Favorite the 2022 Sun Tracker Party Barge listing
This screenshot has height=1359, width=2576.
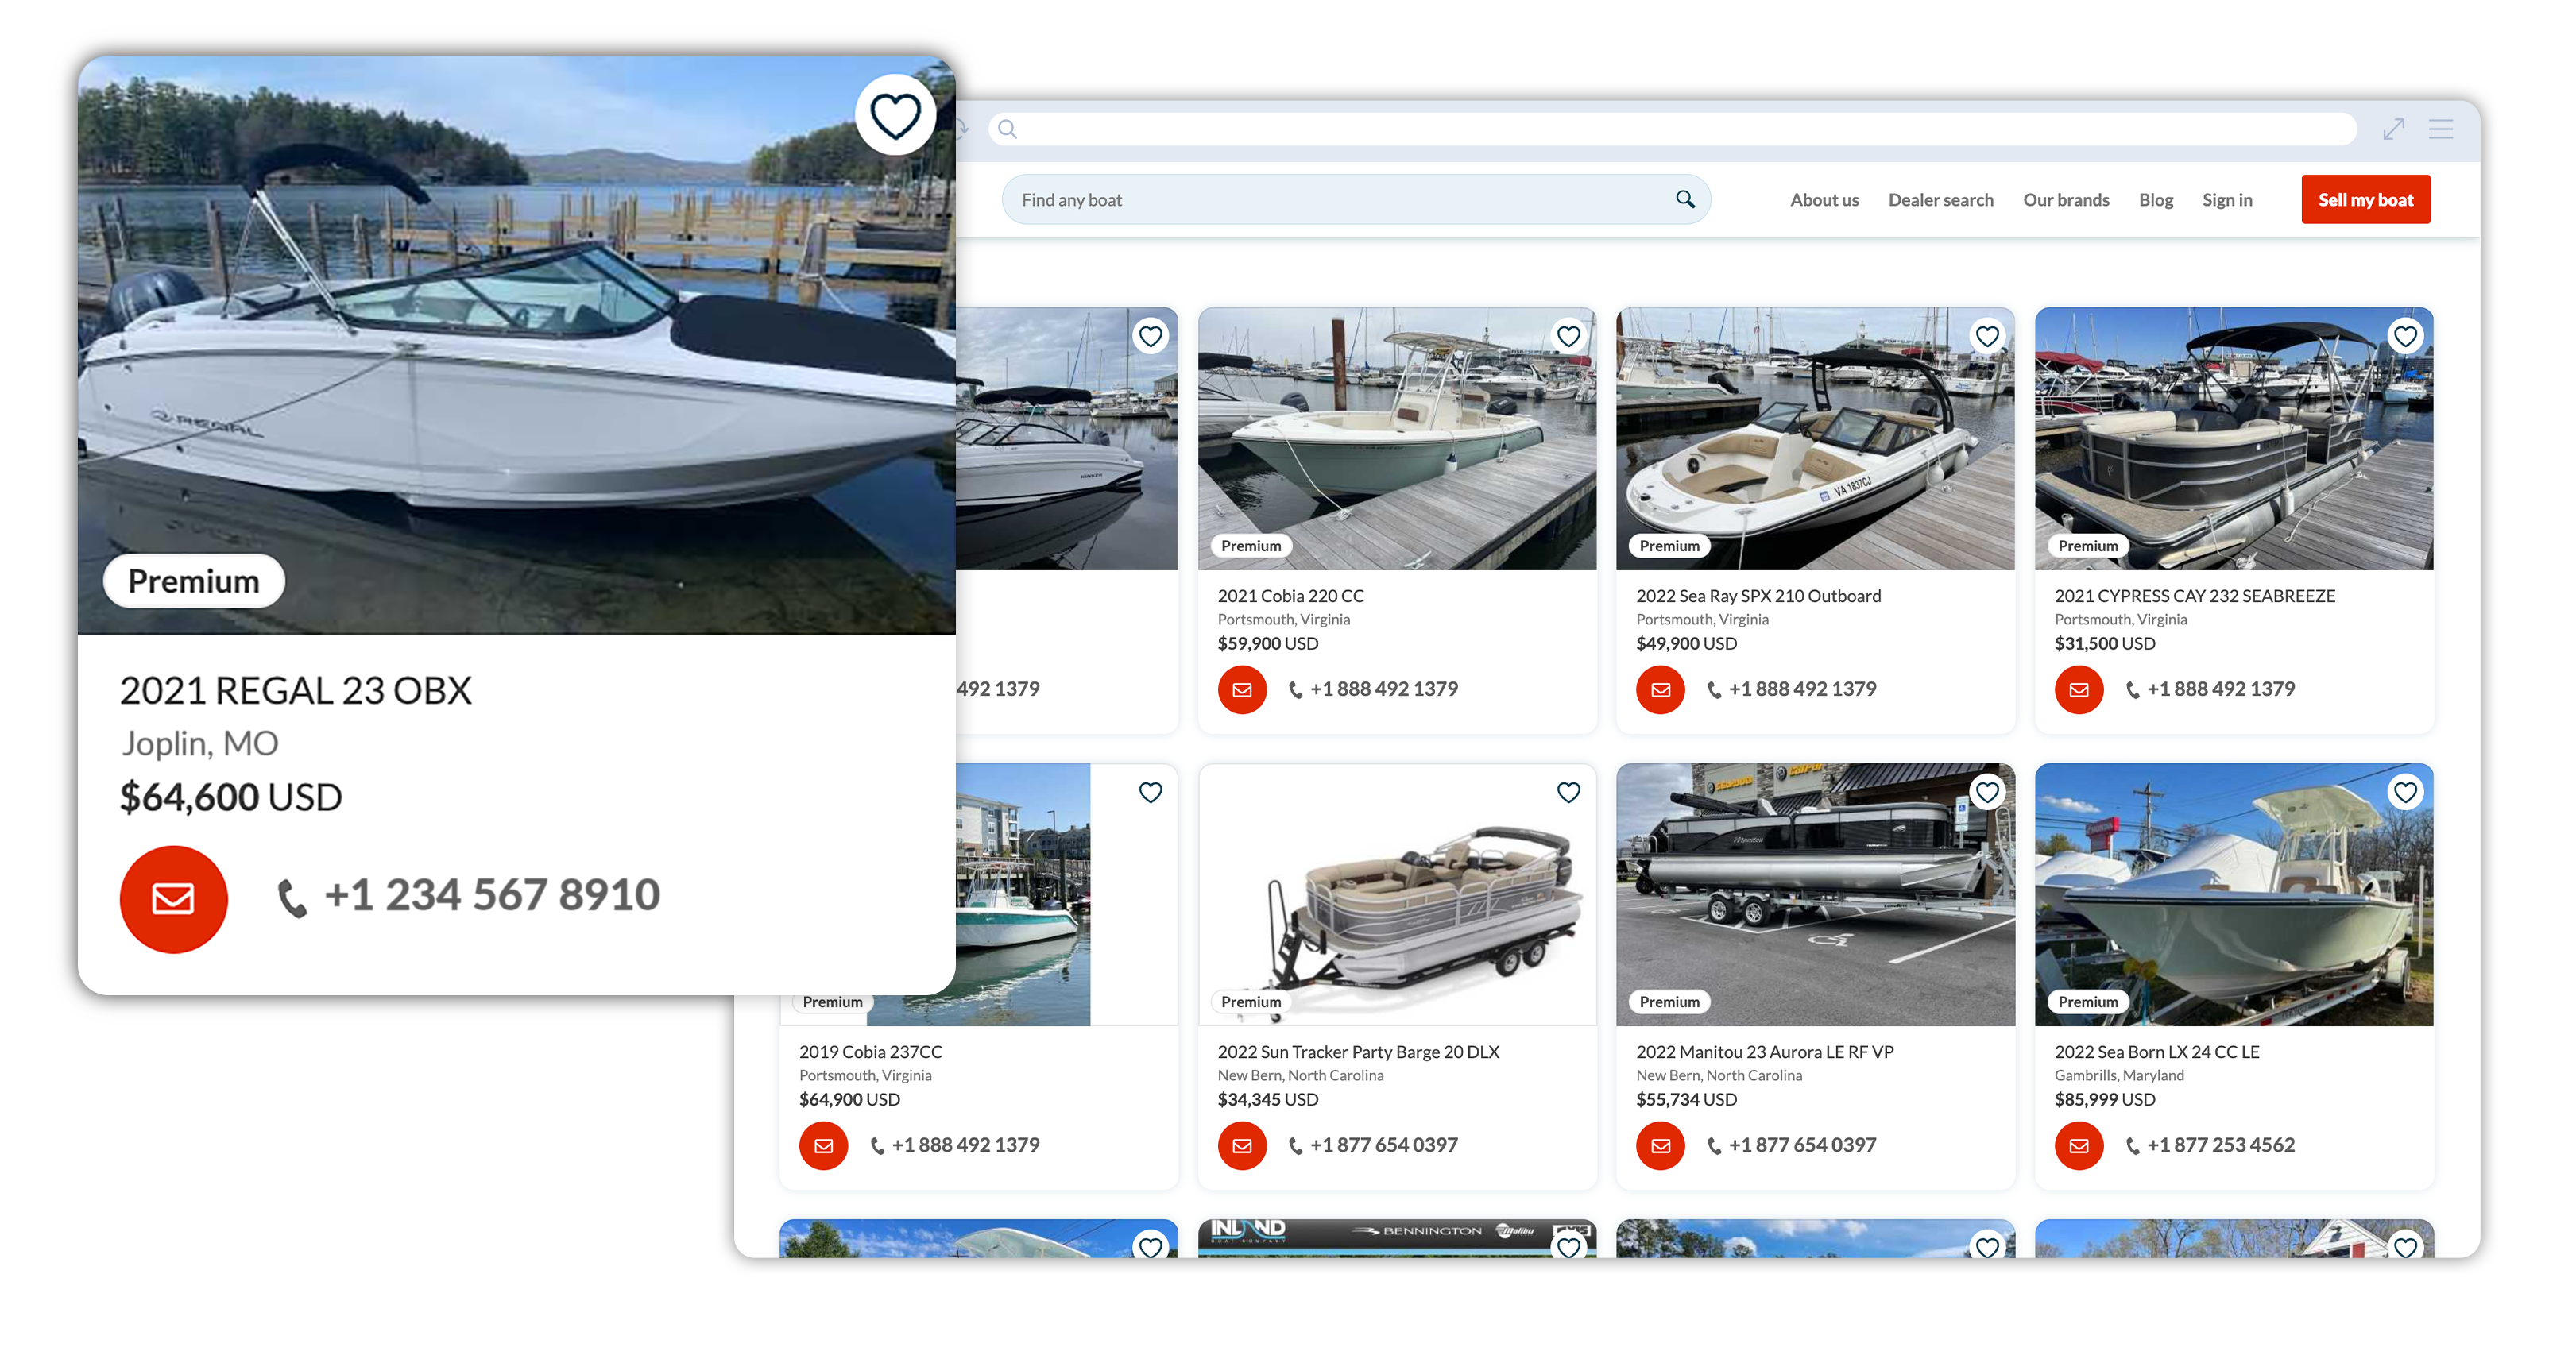1568,793
